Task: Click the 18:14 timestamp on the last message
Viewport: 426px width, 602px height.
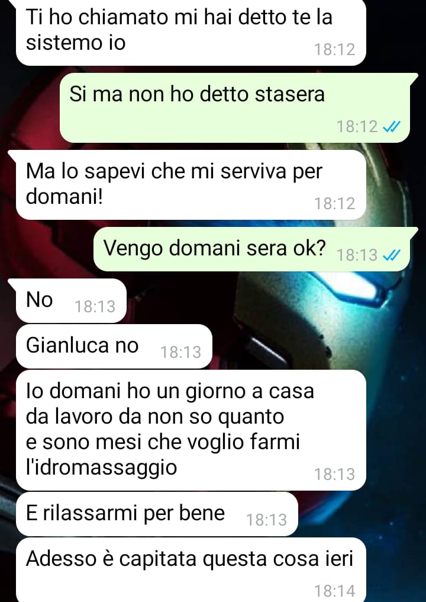Action: click(335, 591)
